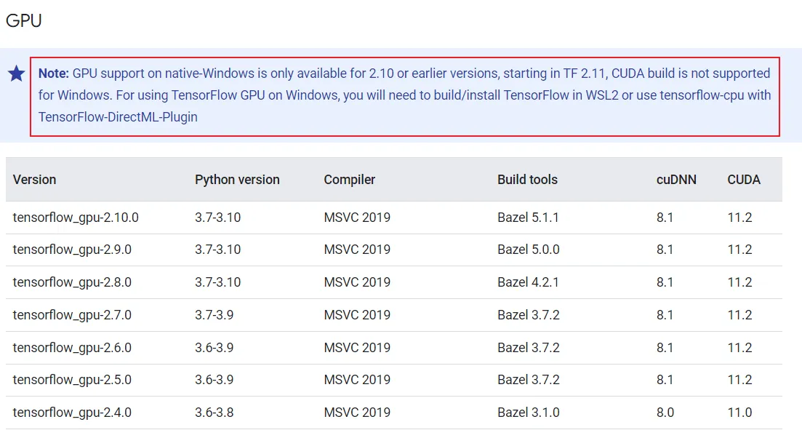This screenshot has height=430, width=802.
Task: Click the TensorFlow-DirectML-Plugin text in the note
Action: point(118,116)
